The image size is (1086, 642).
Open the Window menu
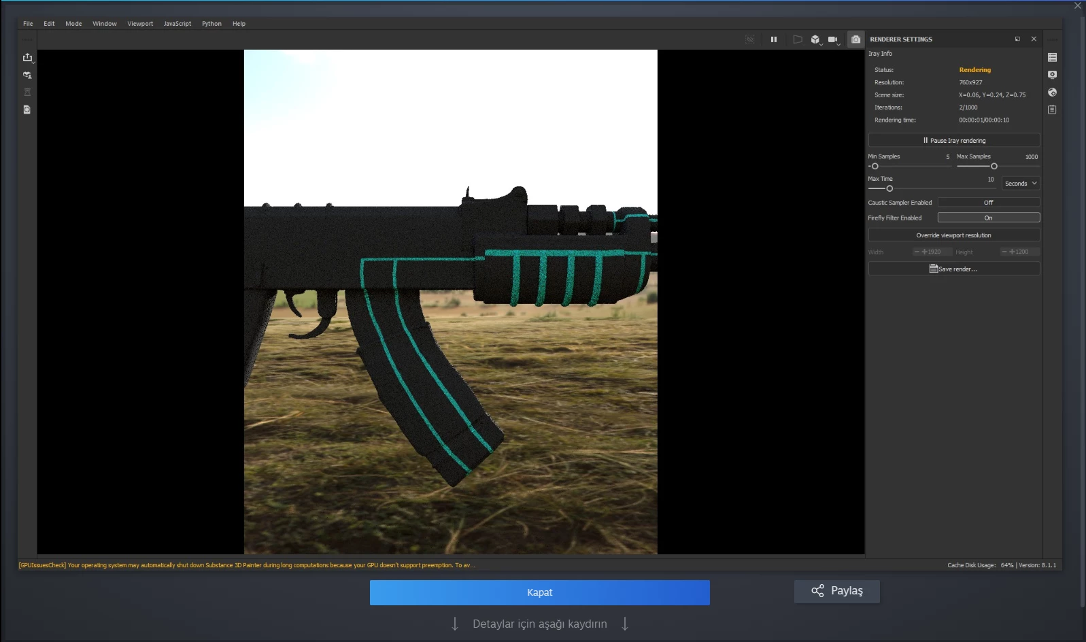point(105,24)
